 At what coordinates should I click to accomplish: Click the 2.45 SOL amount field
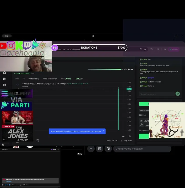click(x=144, y=121)
